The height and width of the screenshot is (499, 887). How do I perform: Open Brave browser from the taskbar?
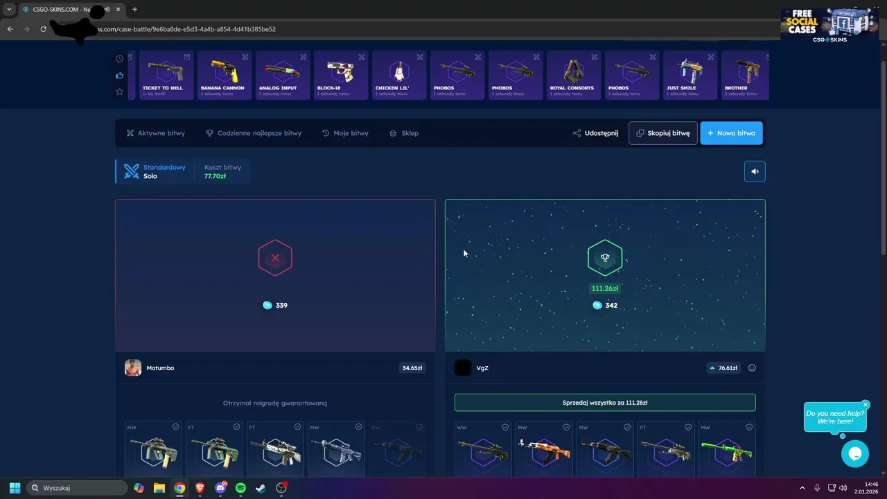(200, 488)
